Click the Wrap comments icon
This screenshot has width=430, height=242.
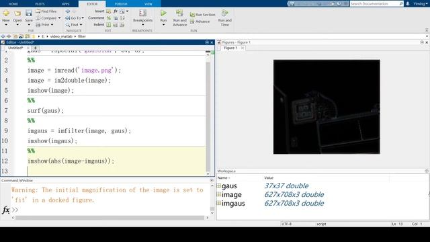pos(122,18)
